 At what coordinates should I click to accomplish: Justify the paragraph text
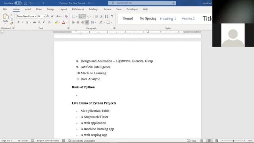(87, 22)
